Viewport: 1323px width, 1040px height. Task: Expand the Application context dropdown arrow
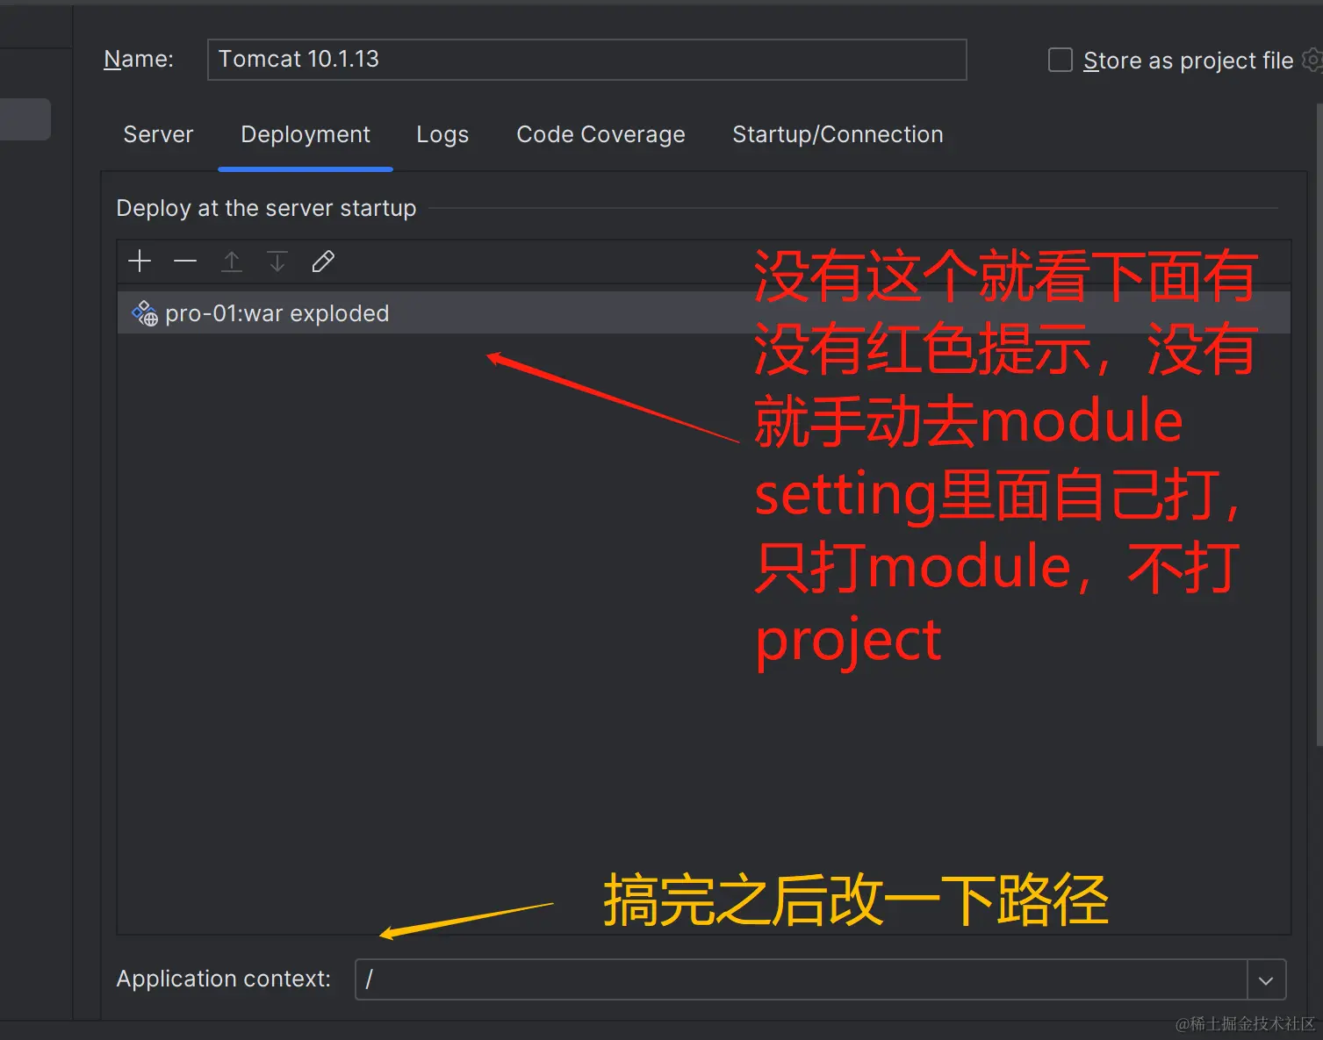[x=1266, y=979]
